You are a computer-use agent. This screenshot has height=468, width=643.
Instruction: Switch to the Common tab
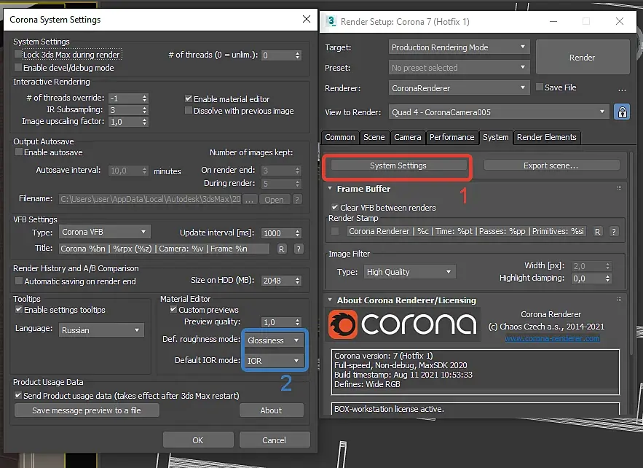(340, 137)
